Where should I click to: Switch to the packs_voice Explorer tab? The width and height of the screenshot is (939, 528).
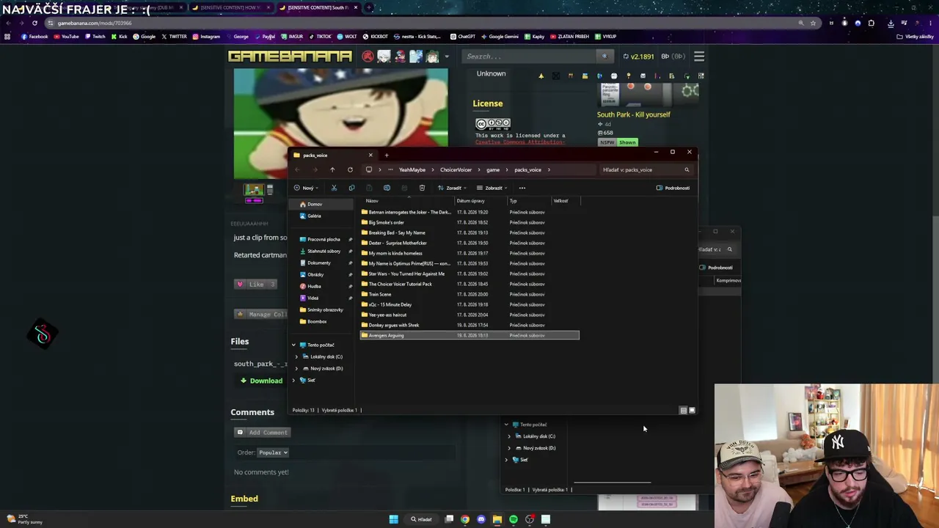333,155
